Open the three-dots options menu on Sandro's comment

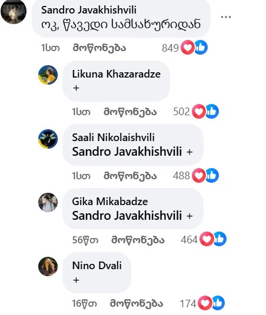[x=226, y=17]
